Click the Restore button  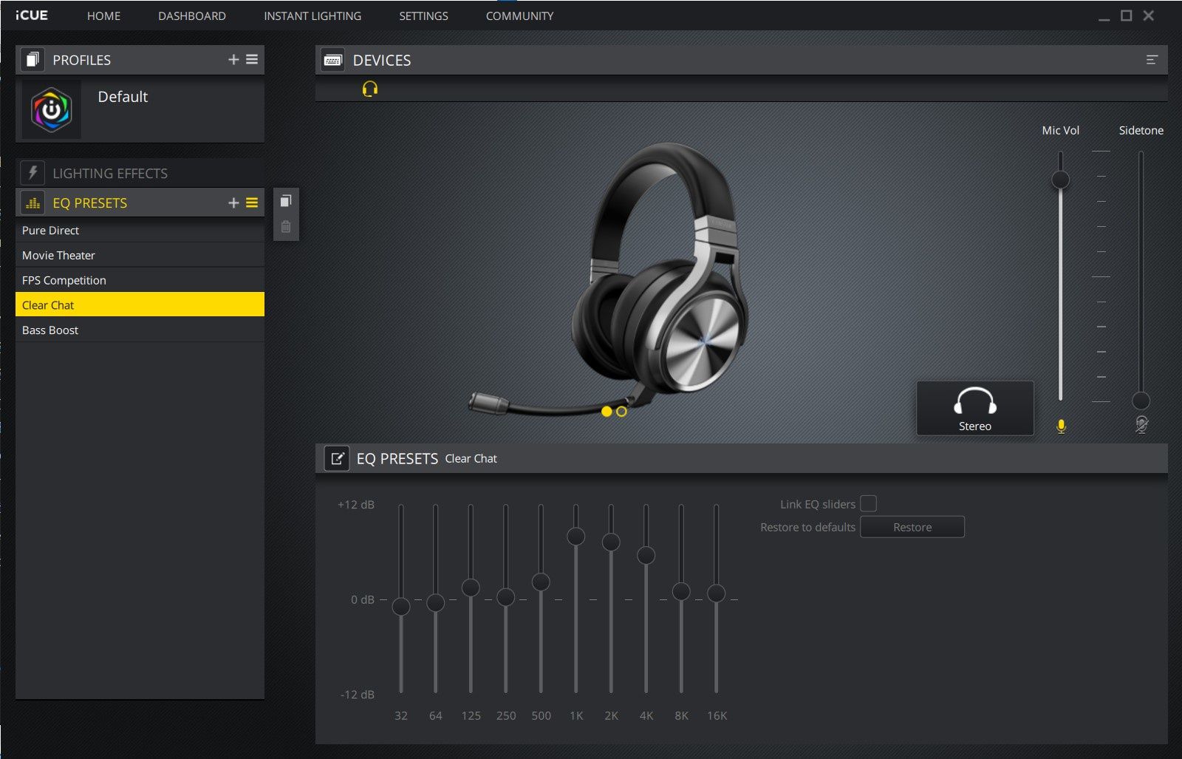coord(912,527)
